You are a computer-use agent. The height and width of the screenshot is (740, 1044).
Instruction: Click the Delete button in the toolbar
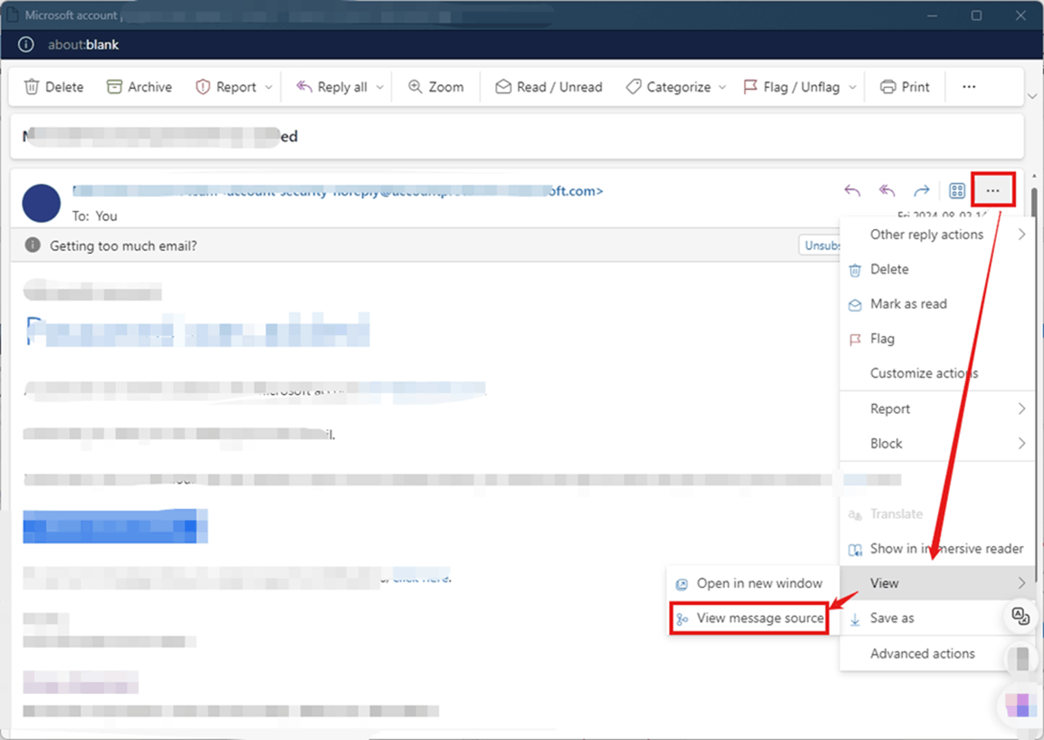tap(53, 87)
